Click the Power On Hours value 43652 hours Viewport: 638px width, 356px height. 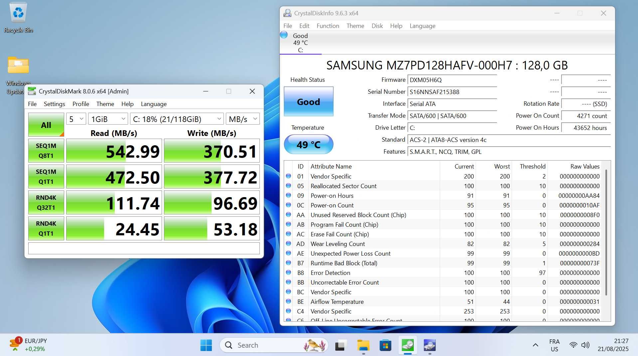(586, 128)
